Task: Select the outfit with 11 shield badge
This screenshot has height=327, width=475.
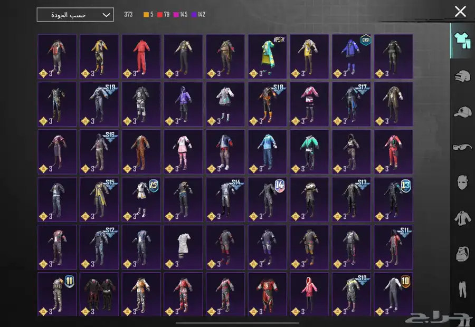Action: click(x=57, y=294)
